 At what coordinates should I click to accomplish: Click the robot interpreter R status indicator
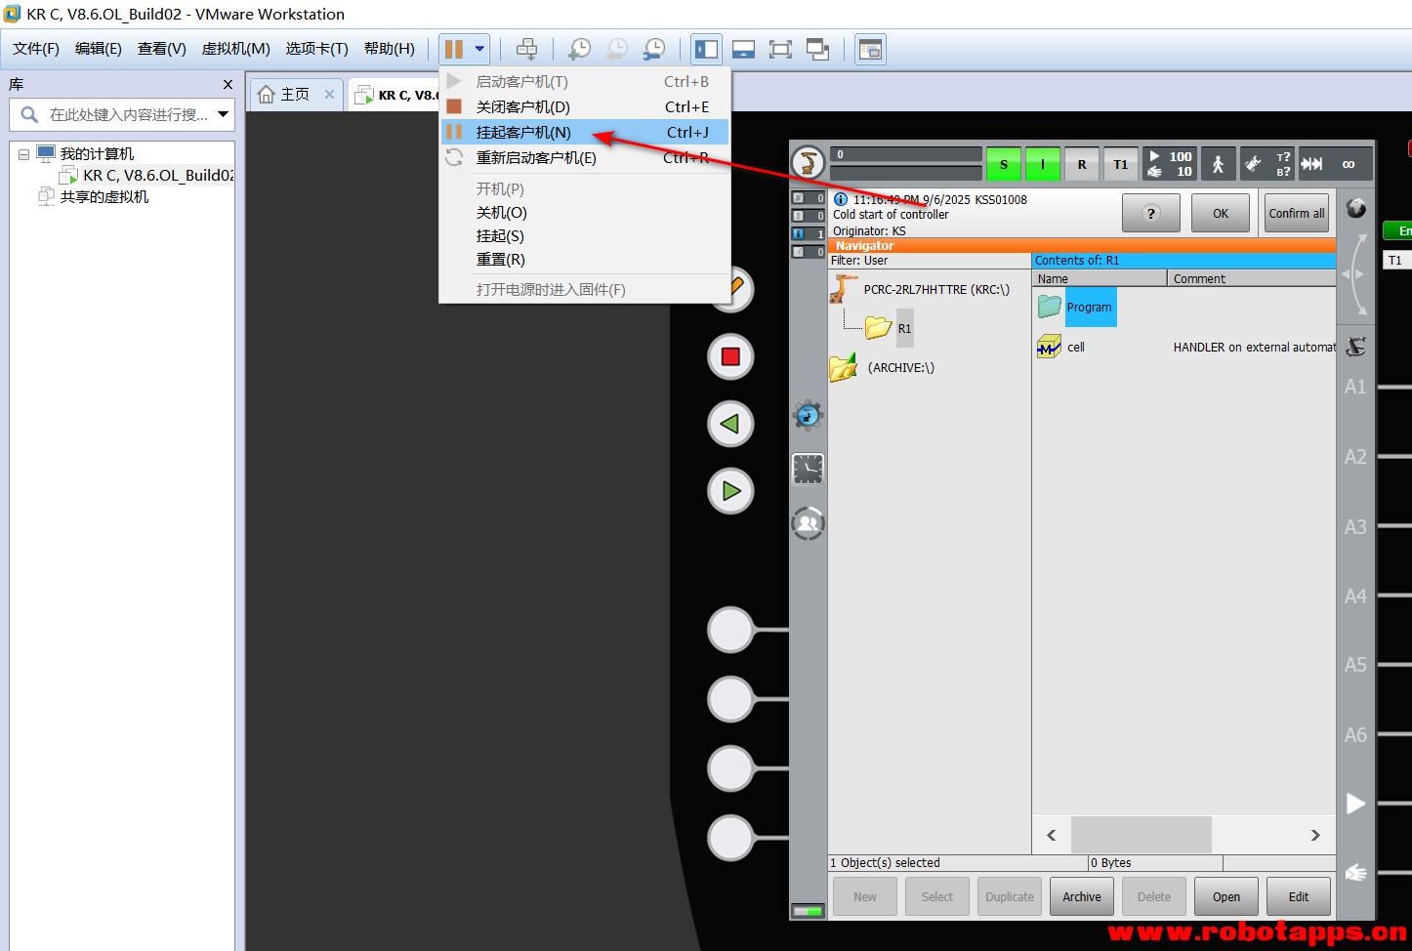coord(1082,164)
